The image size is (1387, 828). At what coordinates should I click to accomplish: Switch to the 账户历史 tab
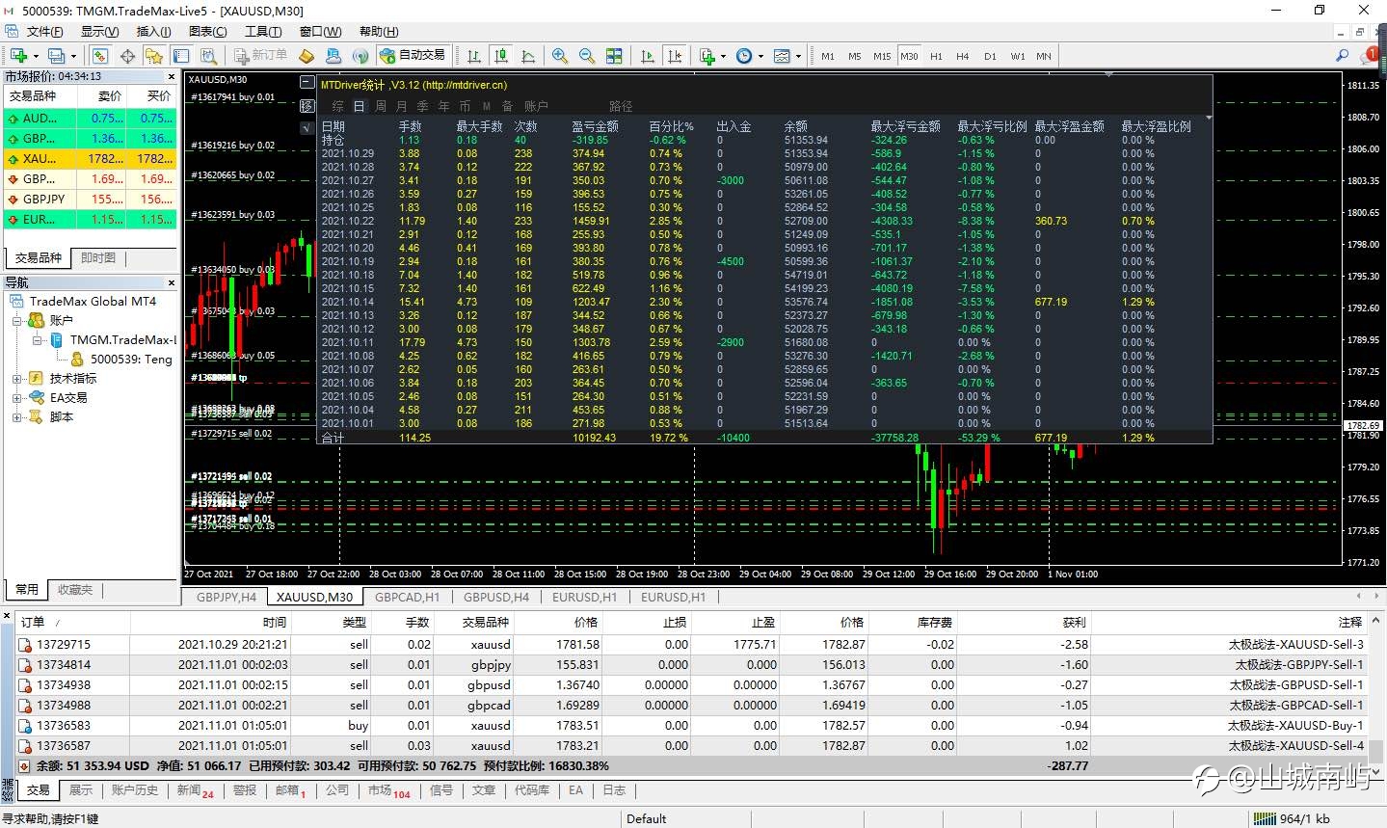[134, 790]
